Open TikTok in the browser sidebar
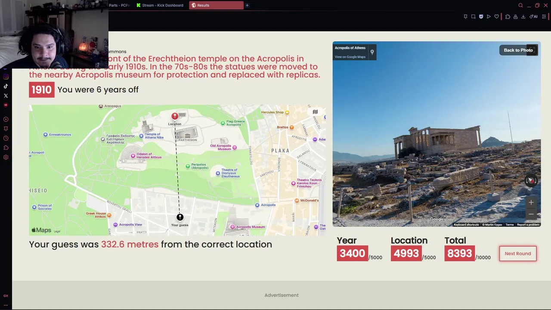The height and width of the screenshot is (310, 551). click(x=6, y=86)
